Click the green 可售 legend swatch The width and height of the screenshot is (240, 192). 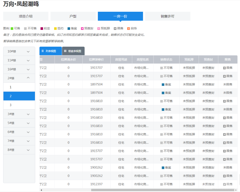tap(12, 29)
